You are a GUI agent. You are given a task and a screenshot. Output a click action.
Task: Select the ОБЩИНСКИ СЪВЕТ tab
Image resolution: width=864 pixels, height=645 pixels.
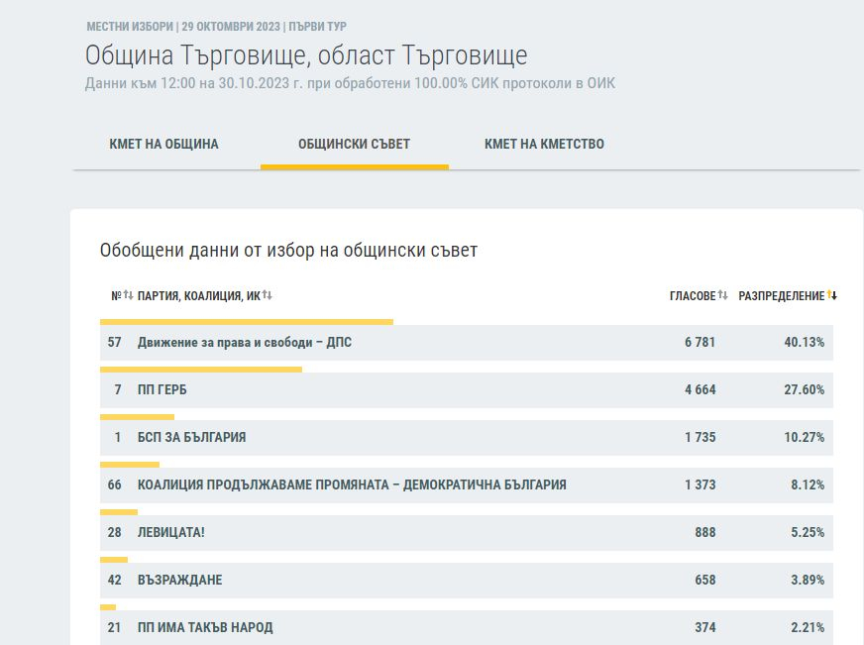pyautogui.click(x=355, y=145)
